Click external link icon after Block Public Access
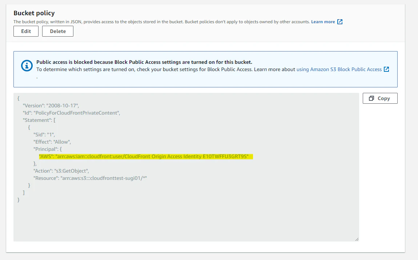 (386, 69)
